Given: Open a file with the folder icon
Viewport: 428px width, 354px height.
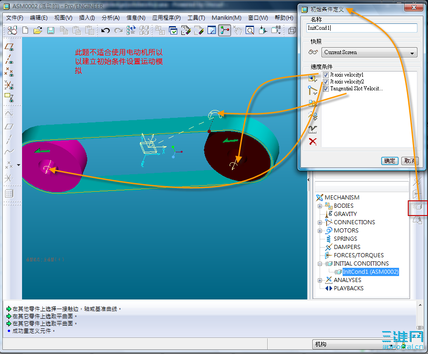Looking at the screenshot, I should pyautogui.click(x=38, y=30).
